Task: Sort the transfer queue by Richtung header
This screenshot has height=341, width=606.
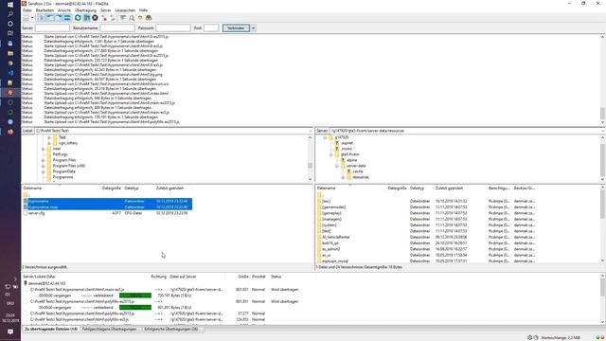Action: (x=158, y=277)
